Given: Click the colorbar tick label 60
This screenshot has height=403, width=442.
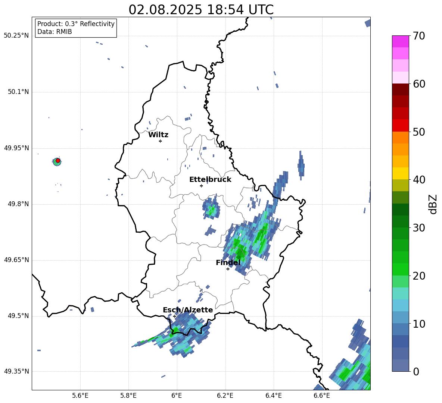Looking at the screenshot, I should 418,84.
